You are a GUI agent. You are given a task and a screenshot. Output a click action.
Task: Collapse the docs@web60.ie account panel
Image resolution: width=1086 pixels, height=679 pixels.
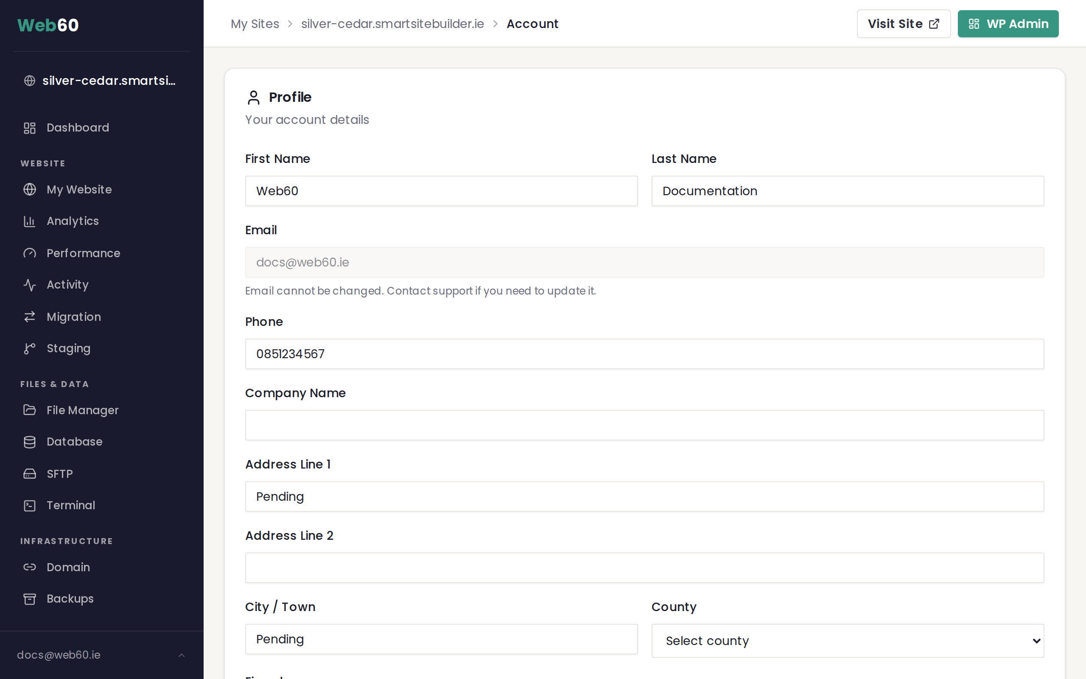[181, 655]
